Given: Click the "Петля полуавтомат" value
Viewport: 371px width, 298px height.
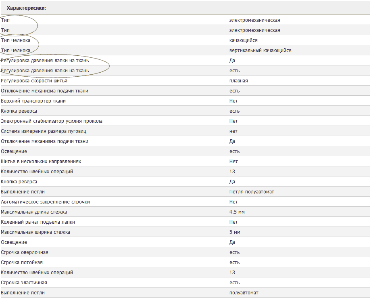Looking at the screenshot, I should [x=252, y=192].
